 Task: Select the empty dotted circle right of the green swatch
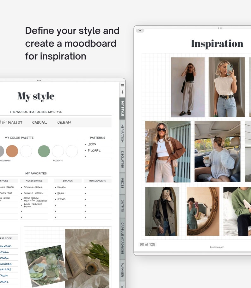[x=58, y=151]
